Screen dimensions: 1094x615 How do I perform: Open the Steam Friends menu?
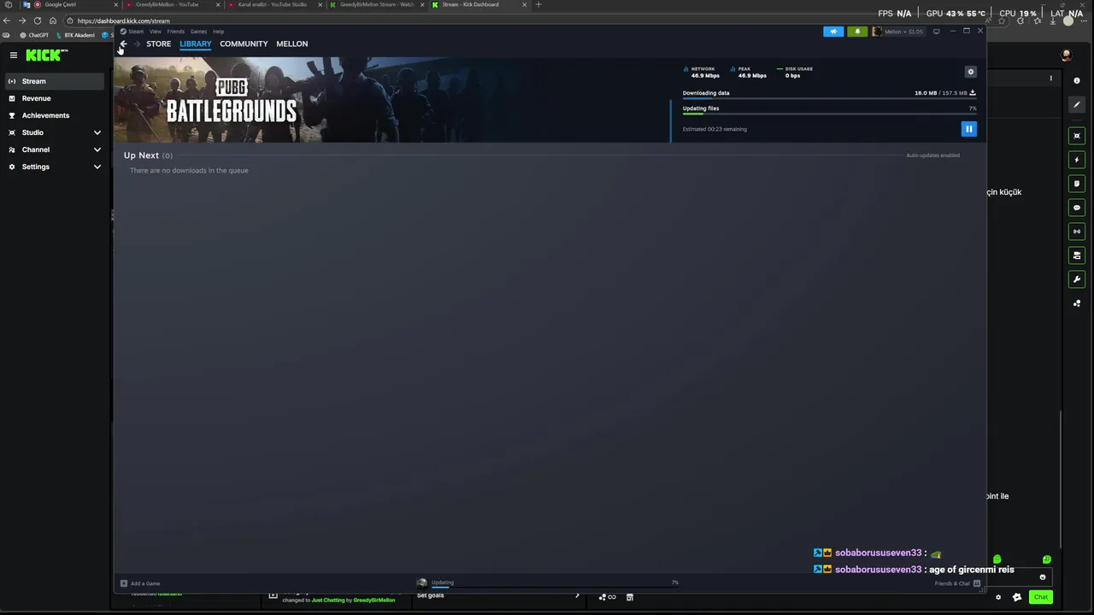coord(175,32)
